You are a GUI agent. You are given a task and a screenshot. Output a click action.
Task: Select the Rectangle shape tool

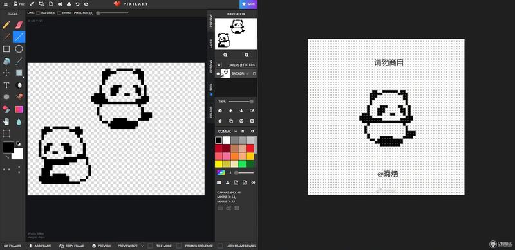[x=6, y=49]
